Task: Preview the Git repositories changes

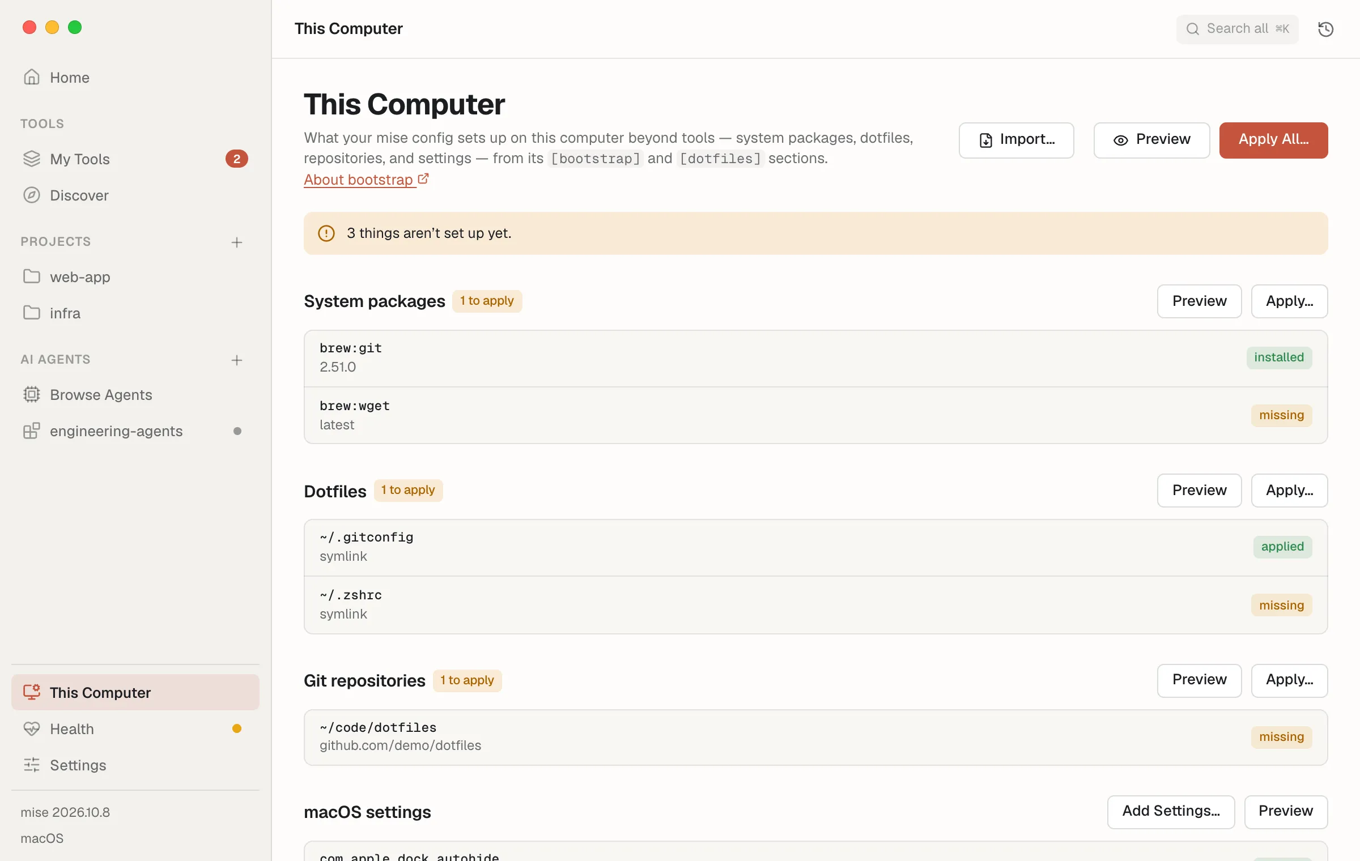Action: pyautogui.click(x=1199, y=680)
